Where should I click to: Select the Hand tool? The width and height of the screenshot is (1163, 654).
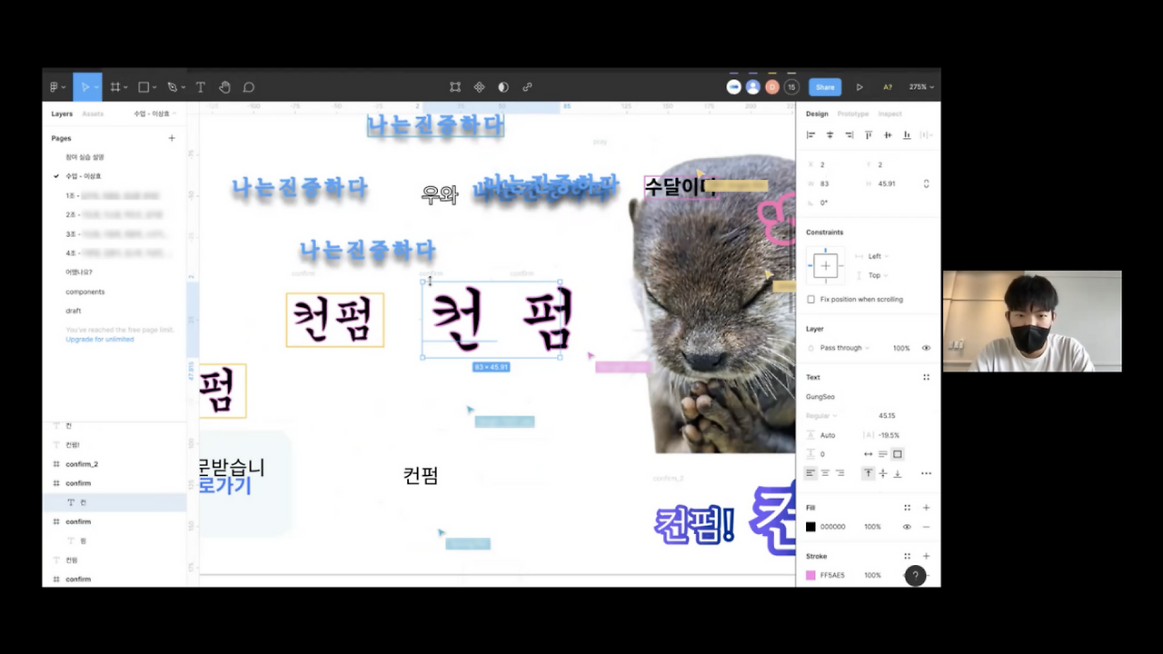click(x=224, y=86)
